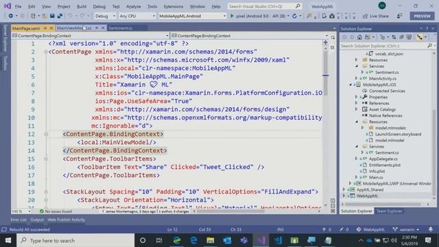The width and height of the screenshot is (439, 247).
Task: Click the Navigate Backward circle arrow icon
Action: coord(10,16)
